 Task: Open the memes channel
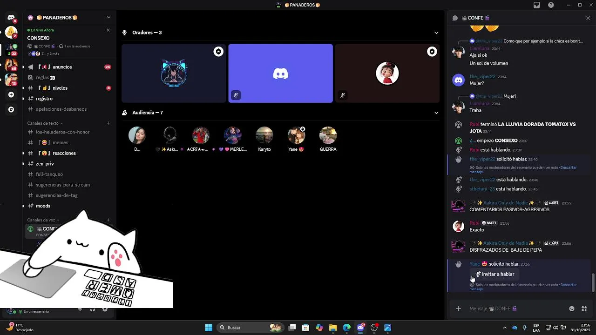[x=69, y=143]
